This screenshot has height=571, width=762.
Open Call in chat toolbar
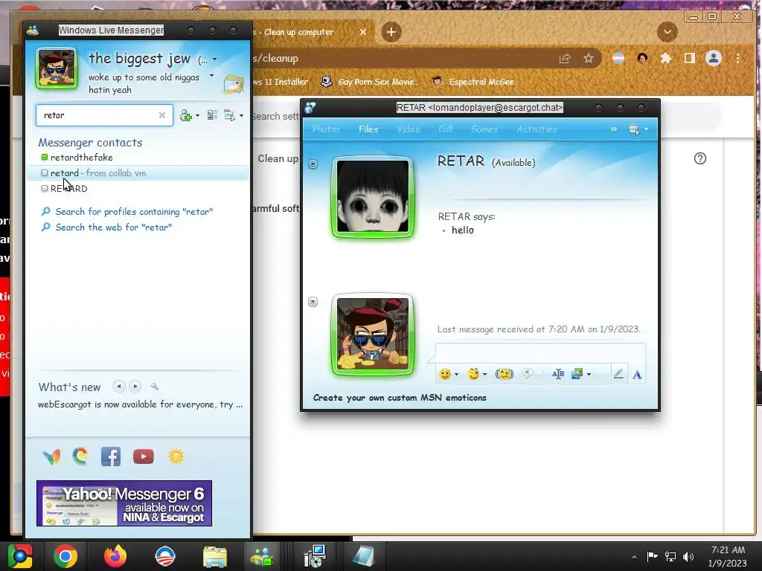point(445,129)
